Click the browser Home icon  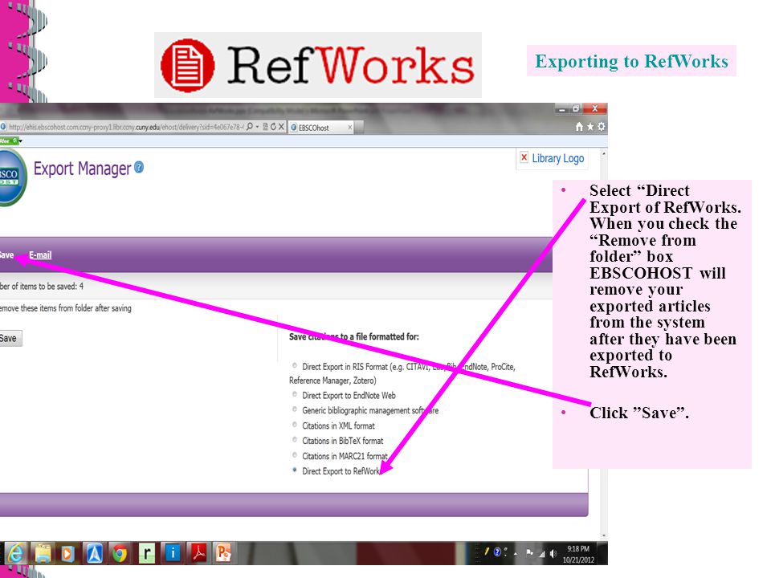579,127
